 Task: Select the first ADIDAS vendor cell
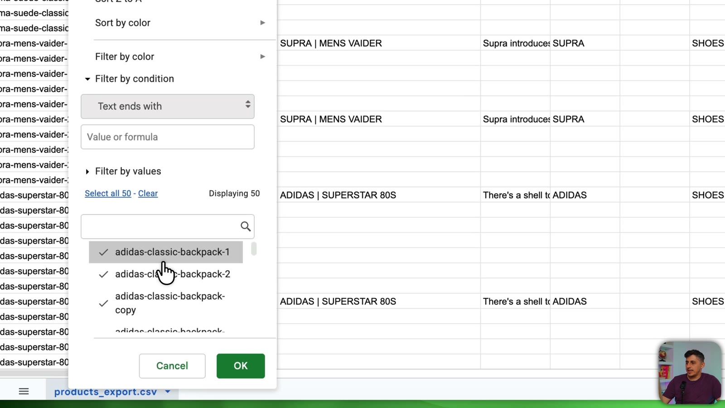(585, 195)
